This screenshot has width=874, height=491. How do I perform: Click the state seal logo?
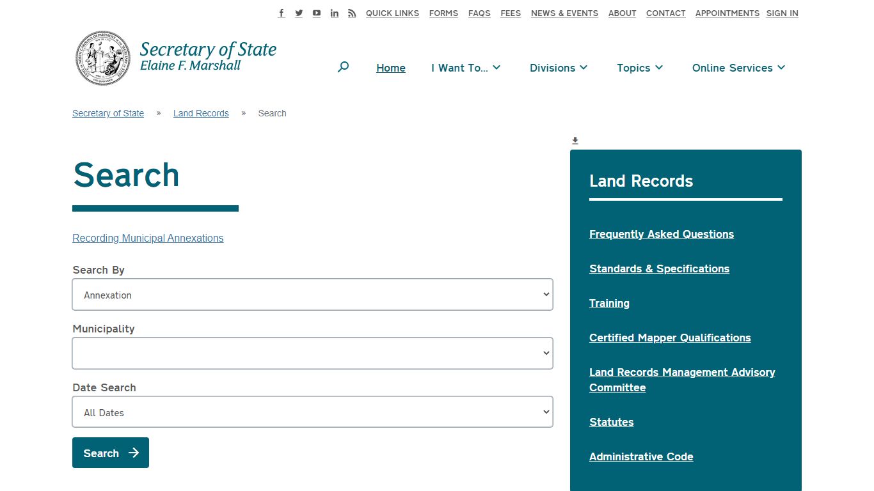point(103,58)
